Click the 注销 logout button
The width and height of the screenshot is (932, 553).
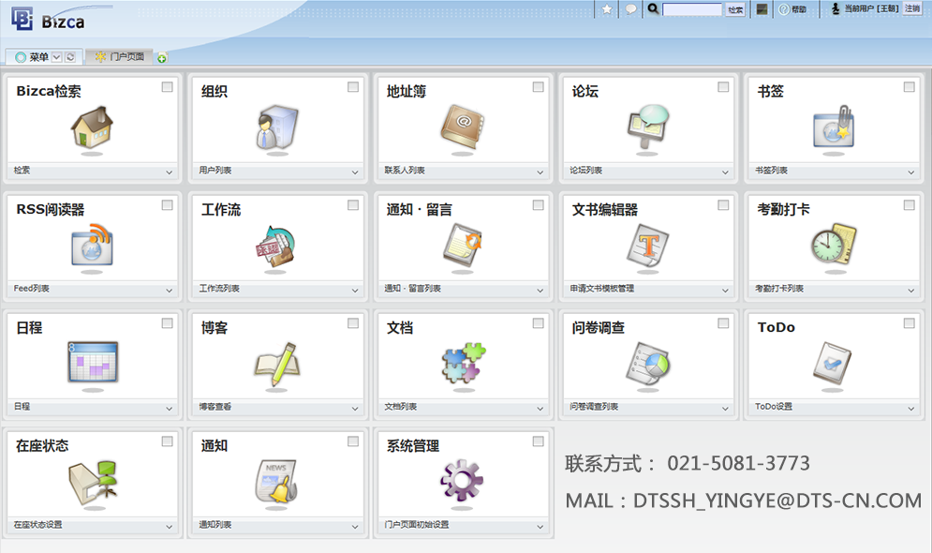tap(912, 8)
